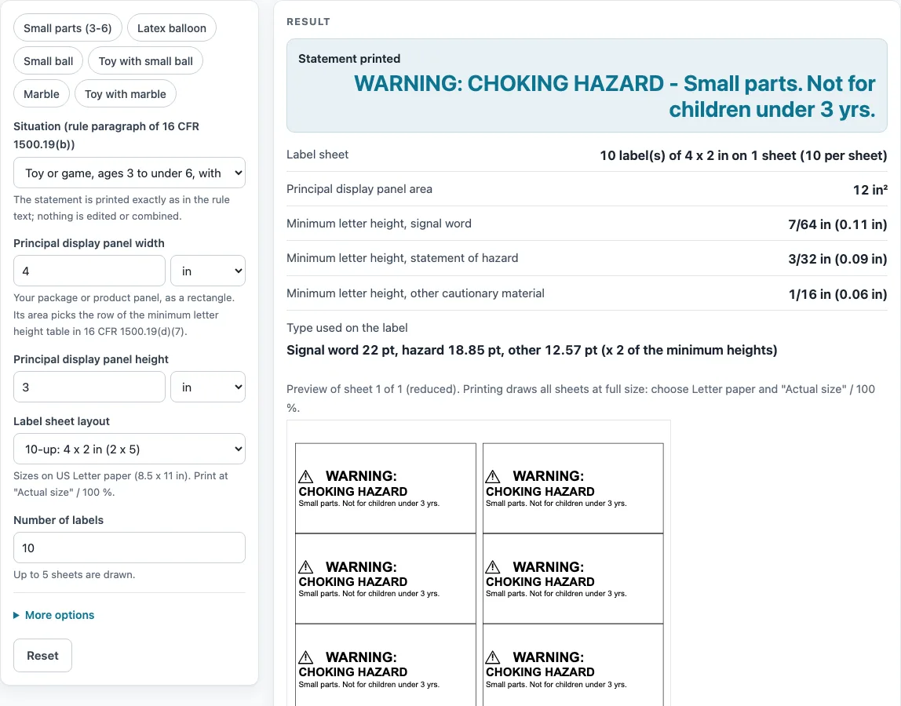The width and height of the screenshot is (901, 706).
Task: Click the printed warning statement text
Action: [615, 96]
